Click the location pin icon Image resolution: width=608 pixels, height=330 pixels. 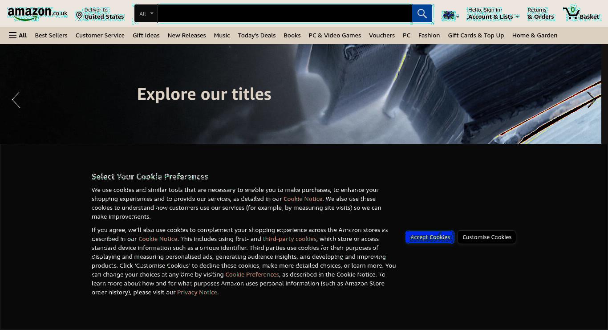pos(79,16)
